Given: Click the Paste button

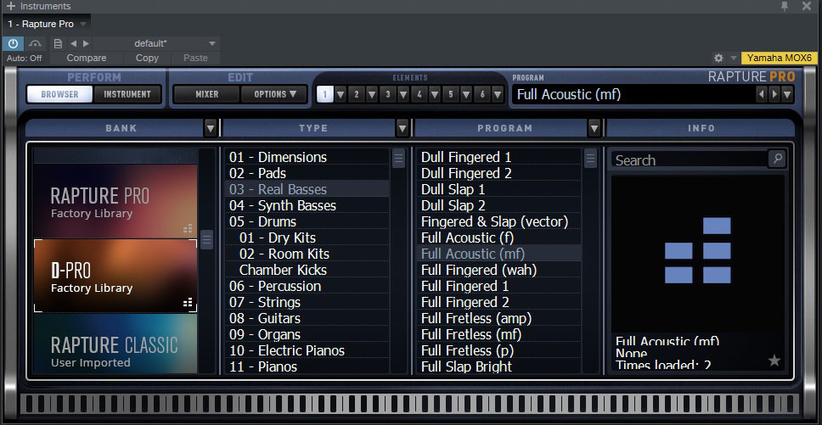Looking at the screenshot, I should pyautogui.click(x=195, y=58).
